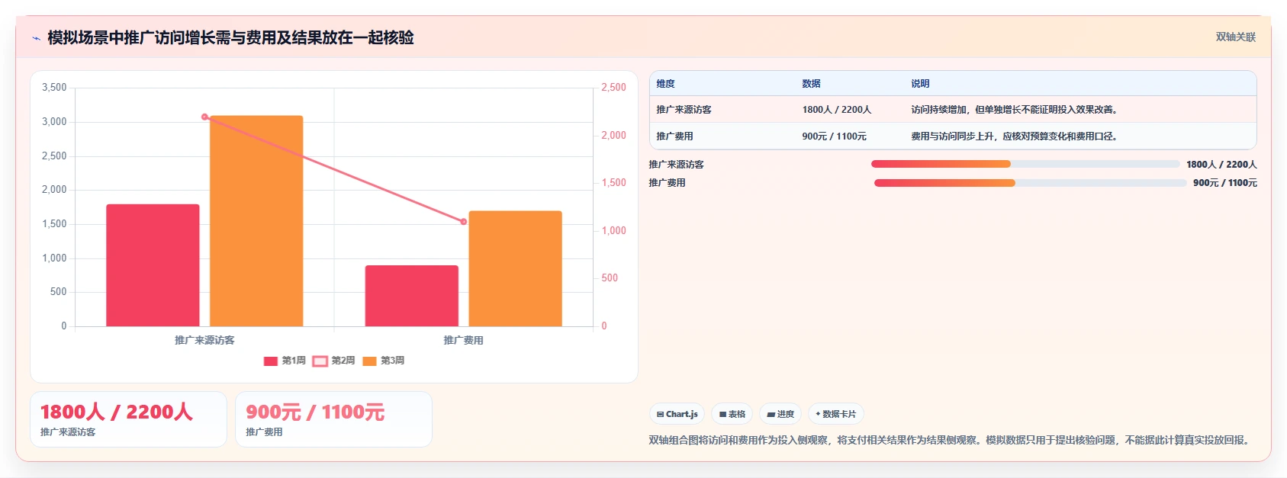Toggle the 第3周 legend entry

click(x=384, y=361)
